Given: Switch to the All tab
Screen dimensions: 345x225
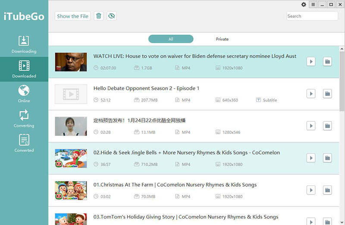Looking at the screenshot, I should click(x=171, y=39).
